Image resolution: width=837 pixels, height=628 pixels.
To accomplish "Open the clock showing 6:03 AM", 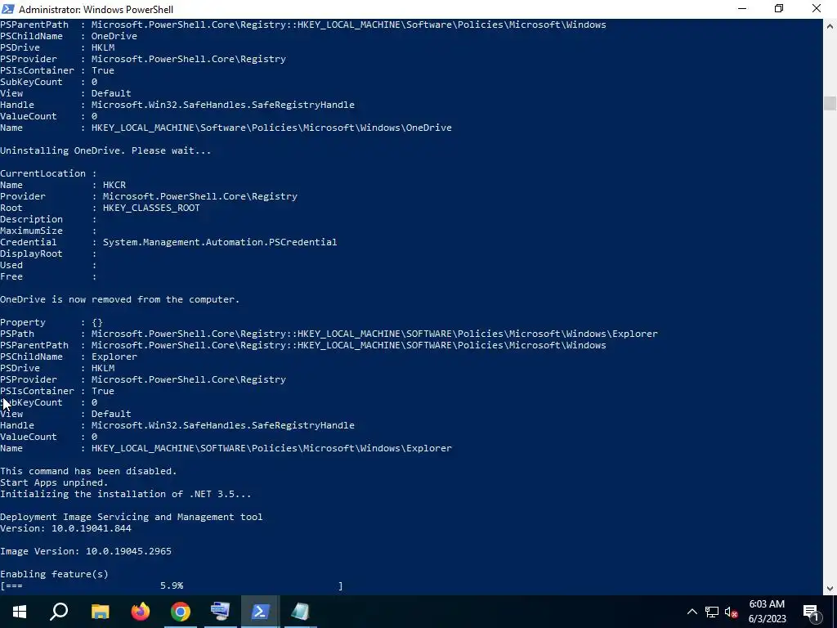I will pos(767,612).
